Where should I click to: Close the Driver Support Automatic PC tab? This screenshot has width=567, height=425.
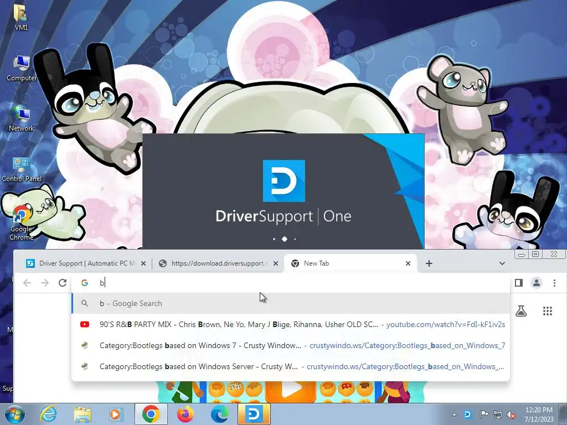[143, 263]
